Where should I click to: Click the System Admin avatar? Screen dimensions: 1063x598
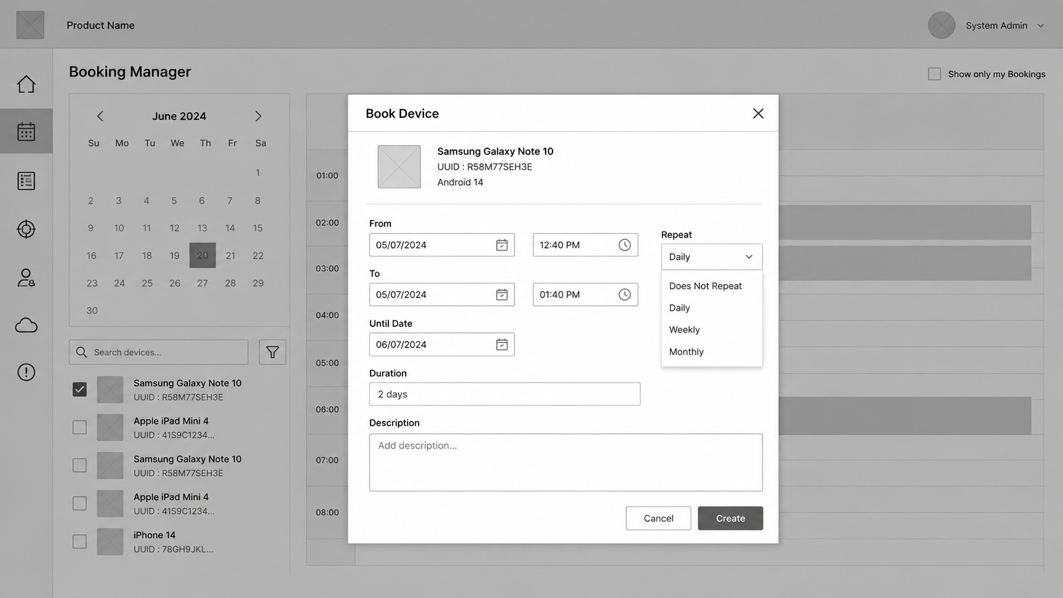pyautogui.click(x=942, y=25)
